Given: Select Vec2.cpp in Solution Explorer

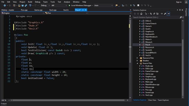Looking at the screenshot, I should click(149, 95).
